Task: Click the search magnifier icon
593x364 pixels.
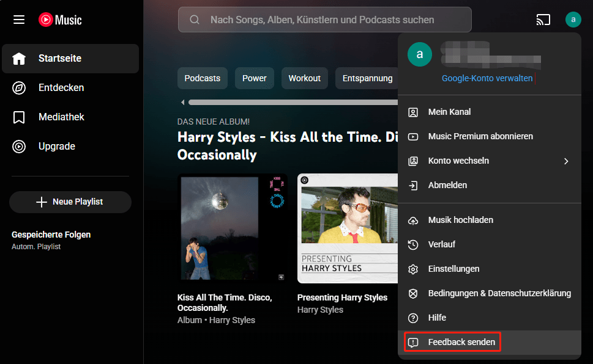Action: pyautogui.click(x=194, y=20)
